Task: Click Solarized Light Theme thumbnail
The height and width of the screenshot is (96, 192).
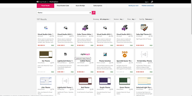Action: [144, 81]
